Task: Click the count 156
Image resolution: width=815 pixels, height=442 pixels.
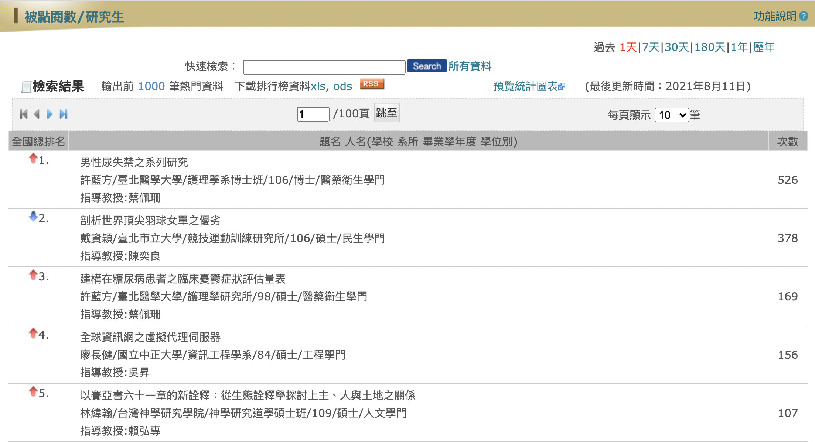Action: point(788,355)
